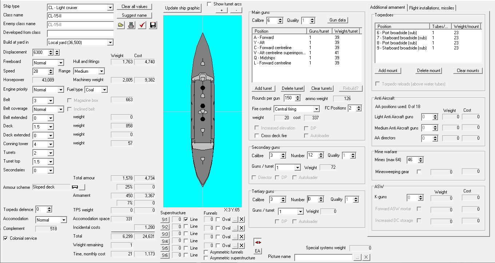Open the Fuel type dropdown
The image size is (495, 263).
point(104,90)
